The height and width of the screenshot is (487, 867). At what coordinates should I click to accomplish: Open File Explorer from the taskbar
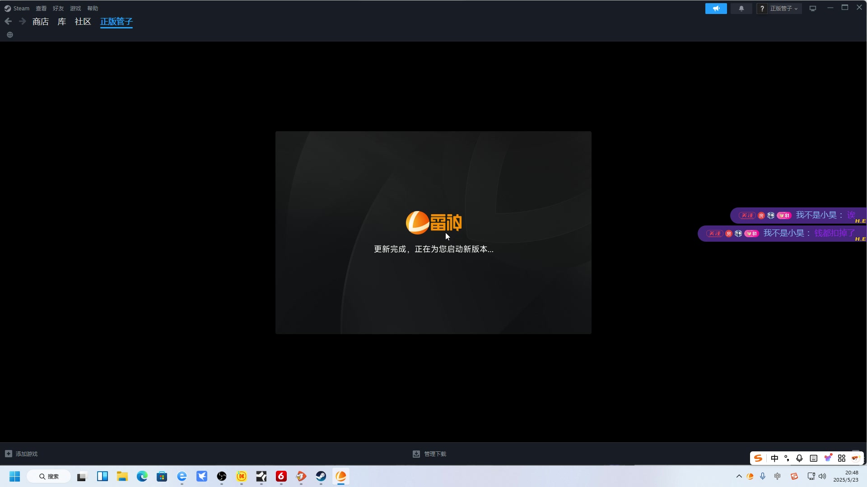(x=122, y=476)
